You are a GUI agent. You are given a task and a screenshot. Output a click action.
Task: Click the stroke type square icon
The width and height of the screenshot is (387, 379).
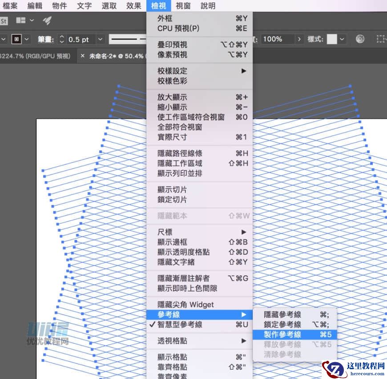point(16,39)
